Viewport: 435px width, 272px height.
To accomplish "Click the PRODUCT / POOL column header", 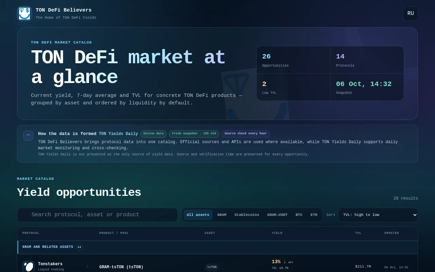I will click(x=114, y=233).
